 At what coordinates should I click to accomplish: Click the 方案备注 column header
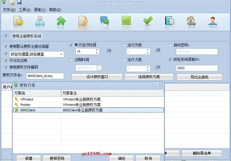click(112, 93)
